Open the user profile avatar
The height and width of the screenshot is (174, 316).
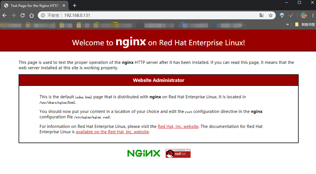tap(304, 15)
